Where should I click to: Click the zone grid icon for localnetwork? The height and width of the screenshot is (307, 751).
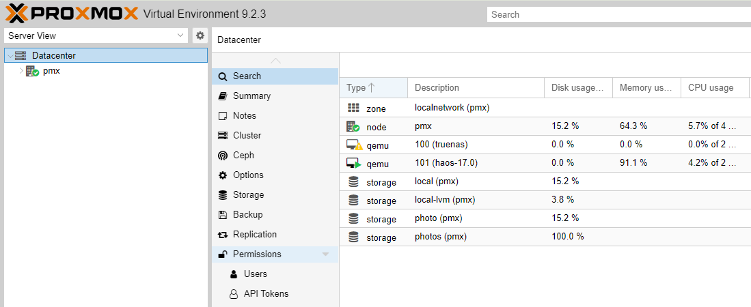353,108
